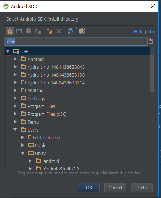Expand the defaultuser0 folder
Image resolution: width=161 pixels, height=198 pixels.
pyautogui.click(x=23, y=137)
